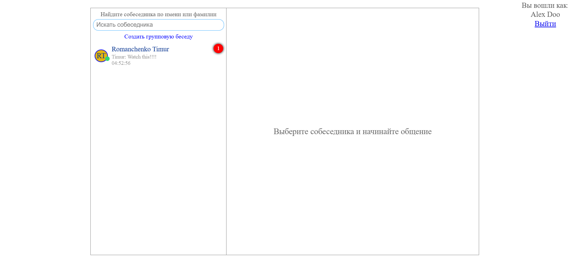Click the red unread message badge
Image resolution: width=568 pixels, height=271 pixels.
(218, 48)
